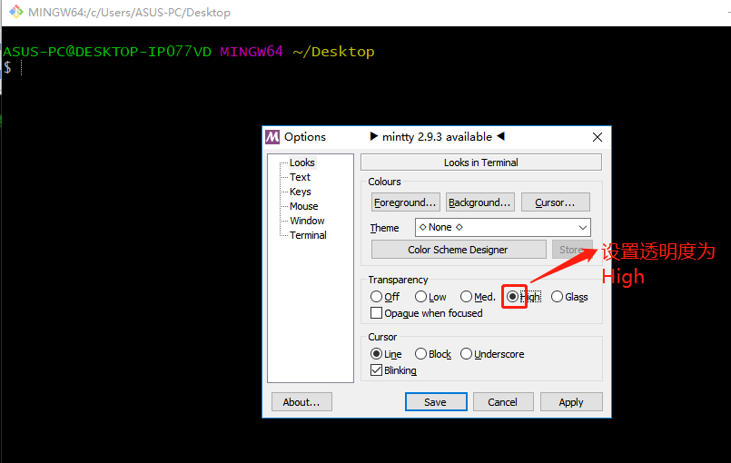
Task: Open the Terminal settings category
Action: [308, 235]
